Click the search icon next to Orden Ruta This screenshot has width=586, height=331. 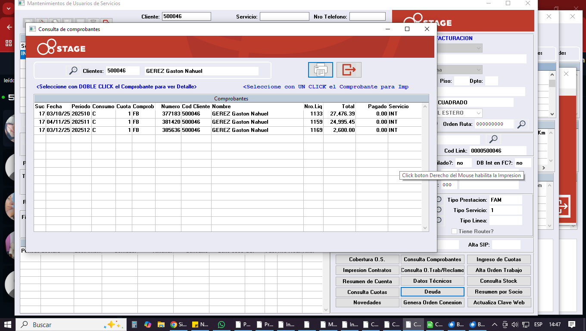pos(521,124)
